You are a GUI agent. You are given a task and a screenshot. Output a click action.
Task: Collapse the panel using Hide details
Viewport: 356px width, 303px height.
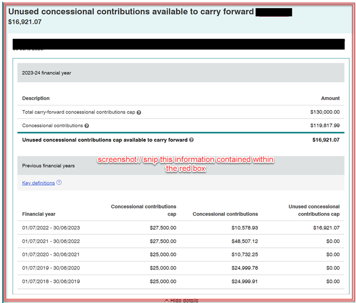coord(181,300)
